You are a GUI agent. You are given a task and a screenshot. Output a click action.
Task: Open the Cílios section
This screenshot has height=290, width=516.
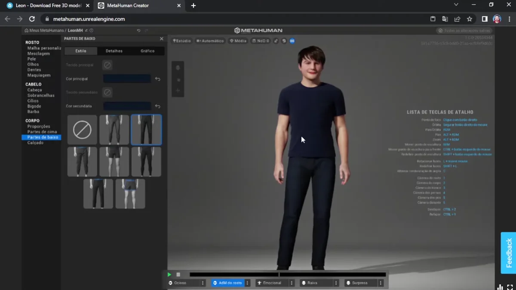(33, 101)
